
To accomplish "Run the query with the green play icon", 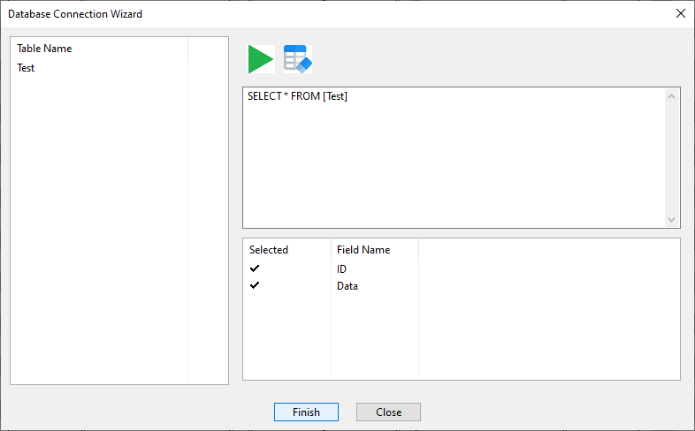I will 261,59.
